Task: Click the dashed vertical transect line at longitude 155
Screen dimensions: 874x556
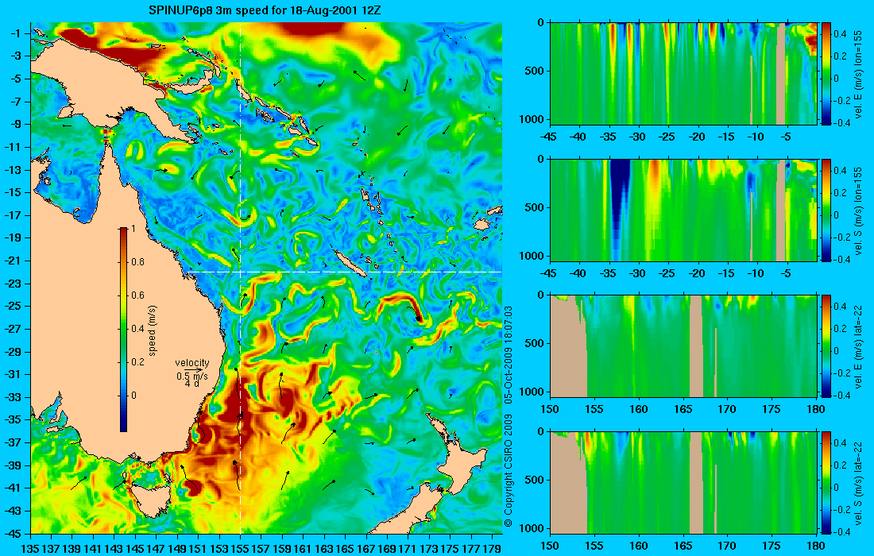Action: point(240,279)
